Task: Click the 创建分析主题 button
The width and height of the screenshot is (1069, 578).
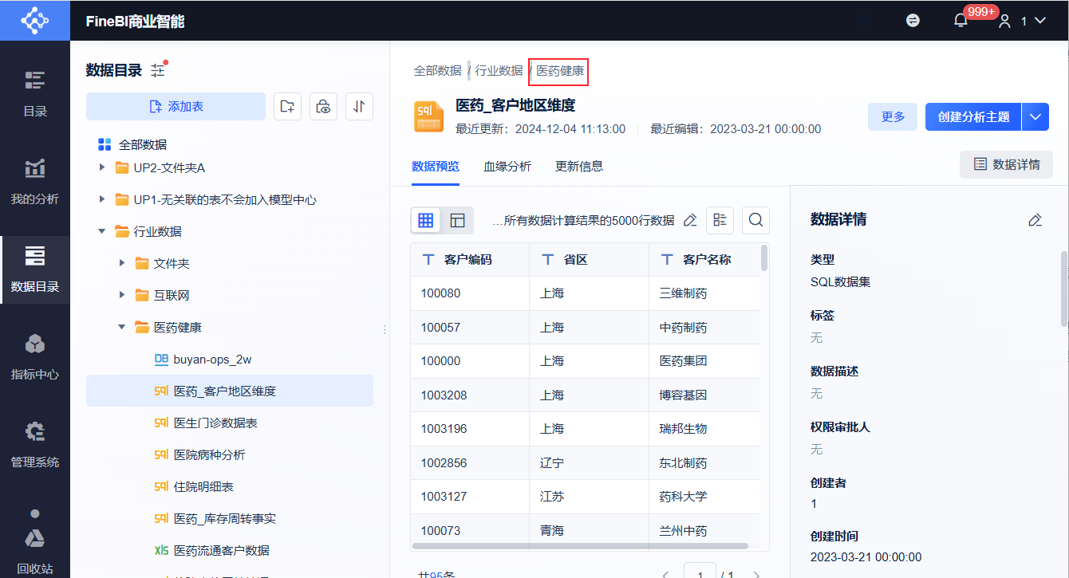Action: 973,116
